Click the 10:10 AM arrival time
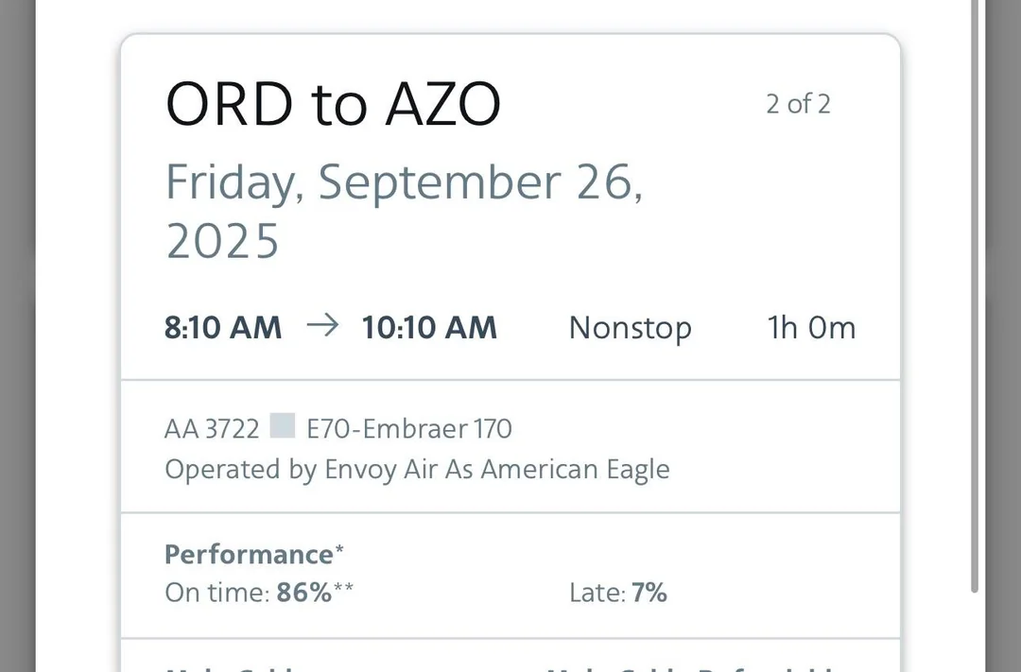Screen dimensions: 1021x672 coord(429,328)
